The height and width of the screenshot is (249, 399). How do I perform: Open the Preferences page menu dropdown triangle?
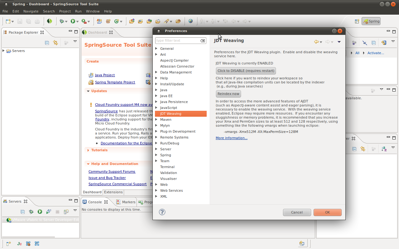pyautogui.click(x=339, y=42)
